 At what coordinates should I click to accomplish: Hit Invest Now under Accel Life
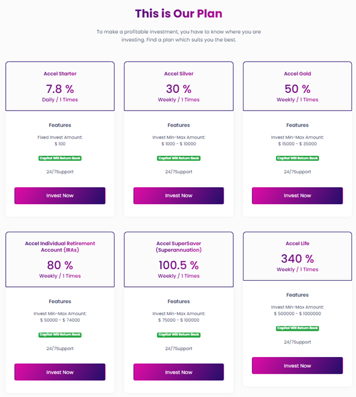tap(297, 366)
